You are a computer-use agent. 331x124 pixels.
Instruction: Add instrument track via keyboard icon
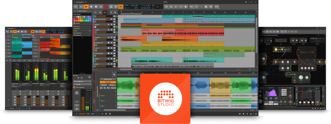pyautogui.click(x=171, y=7)
